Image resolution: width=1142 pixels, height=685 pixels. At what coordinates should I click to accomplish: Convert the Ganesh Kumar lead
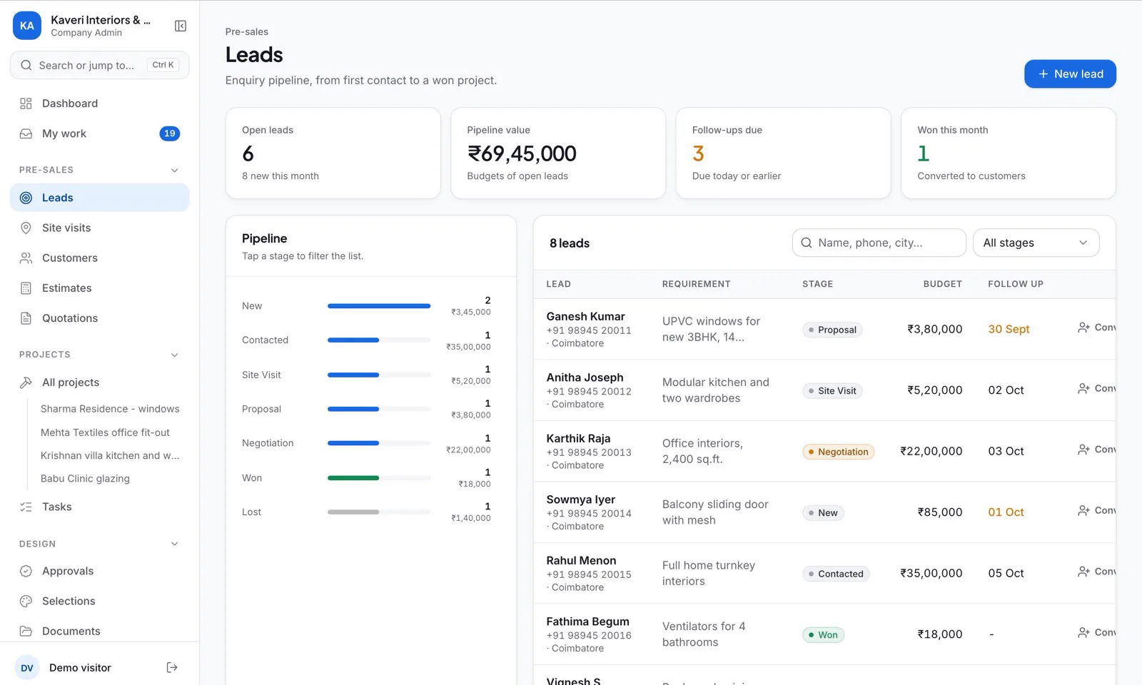coord(1096,328)
